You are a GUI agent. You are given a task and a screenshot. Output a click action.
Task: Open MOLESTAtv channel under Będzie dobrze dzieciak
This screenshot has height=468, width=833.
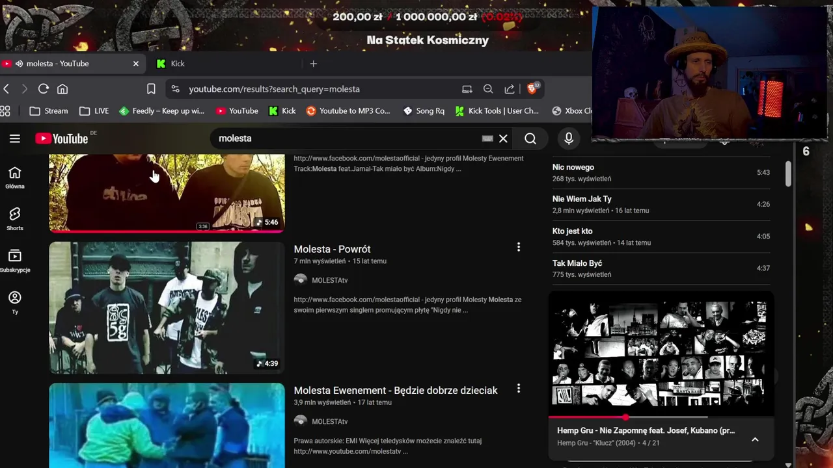coord(329,421)
